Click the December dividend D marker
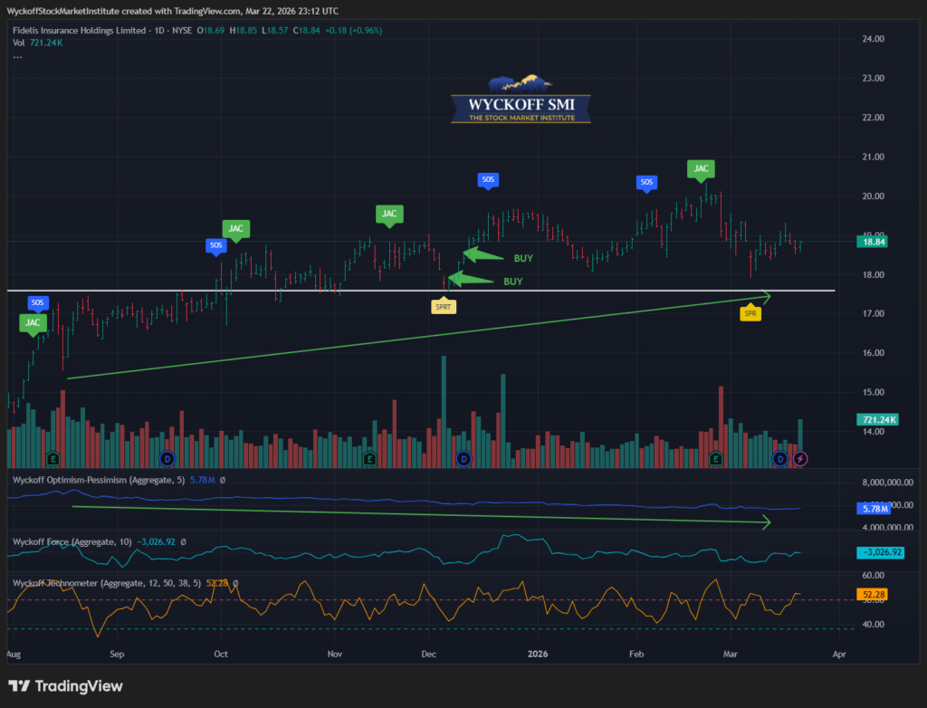927x708 pixels. pyautogui.click(x=463, y=459)
